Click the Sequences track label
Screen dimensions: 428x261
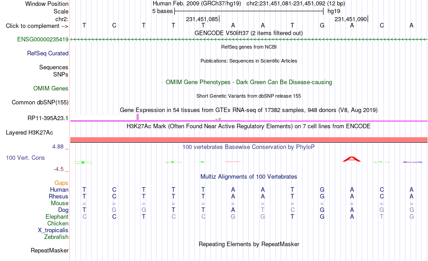coord(54,67)
